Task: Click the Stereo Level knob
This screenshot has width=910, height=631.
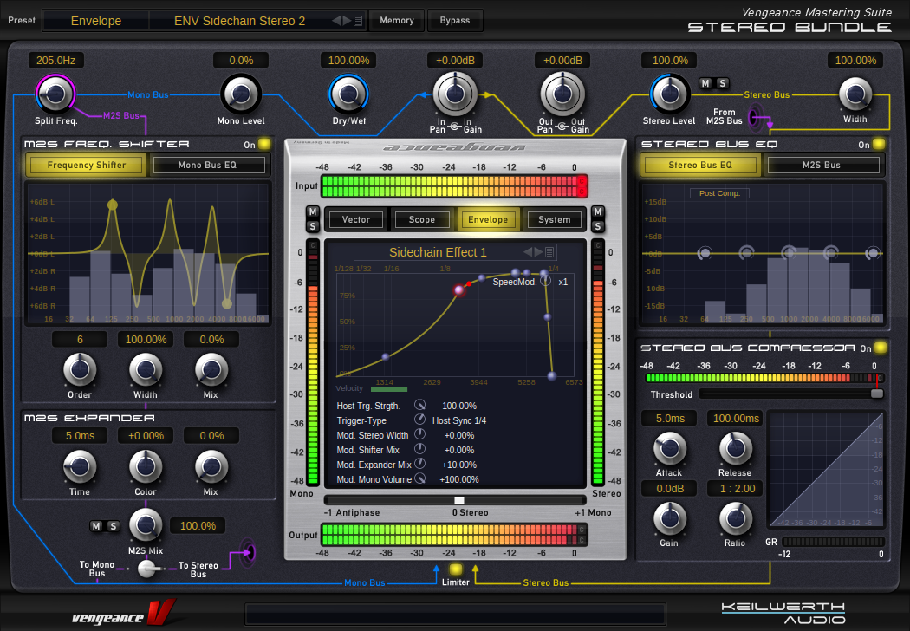Action: (x=670, y=94)
